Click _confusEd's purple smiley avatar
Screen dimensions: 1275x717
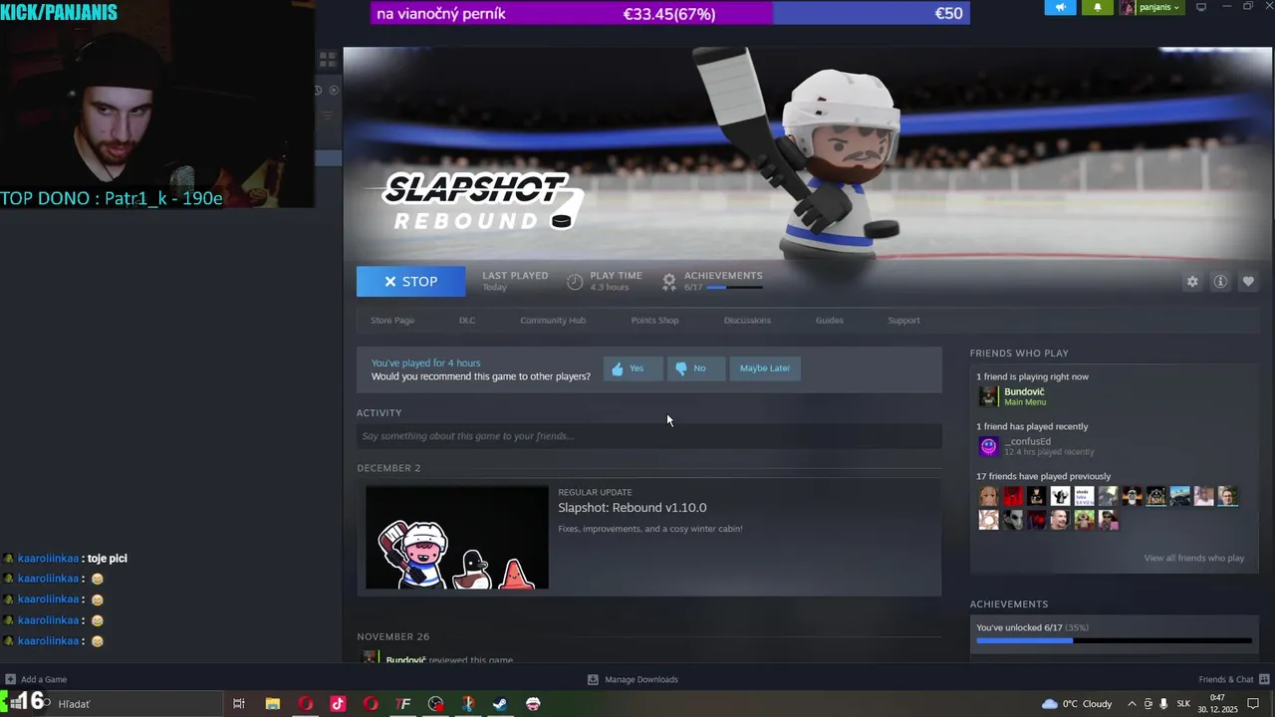(x=988, y=446)
